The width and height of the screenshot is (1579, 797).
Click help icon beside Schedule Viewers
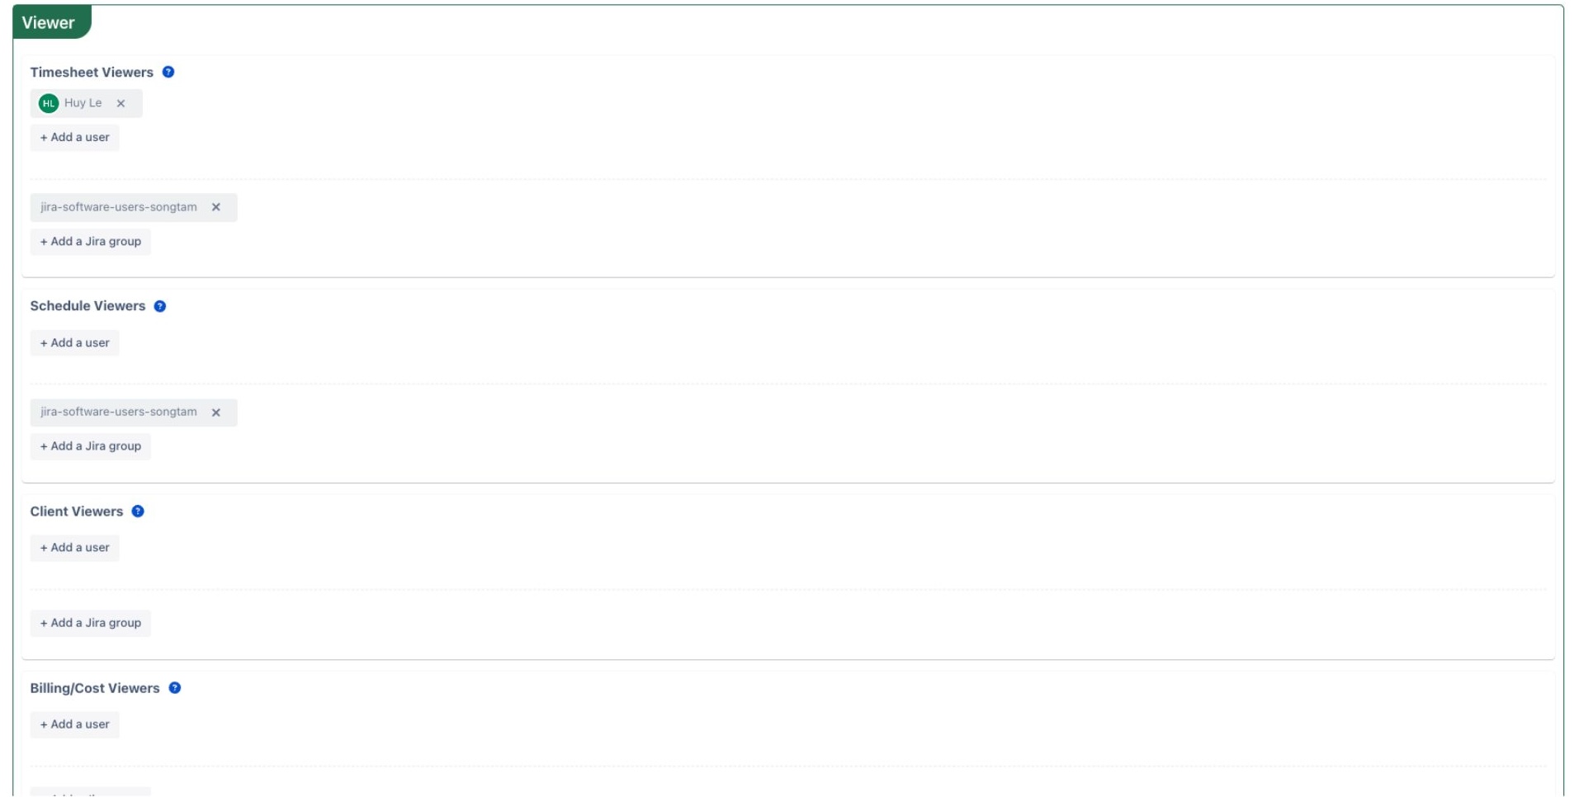pos(160,306)
